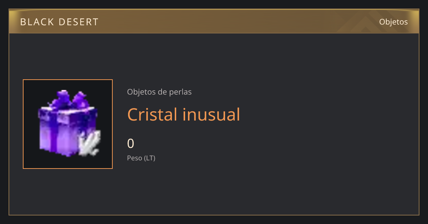Select the Objetos de perlas category
The height and width of the screenshot is (224, 428).
(x=159, y=92)
